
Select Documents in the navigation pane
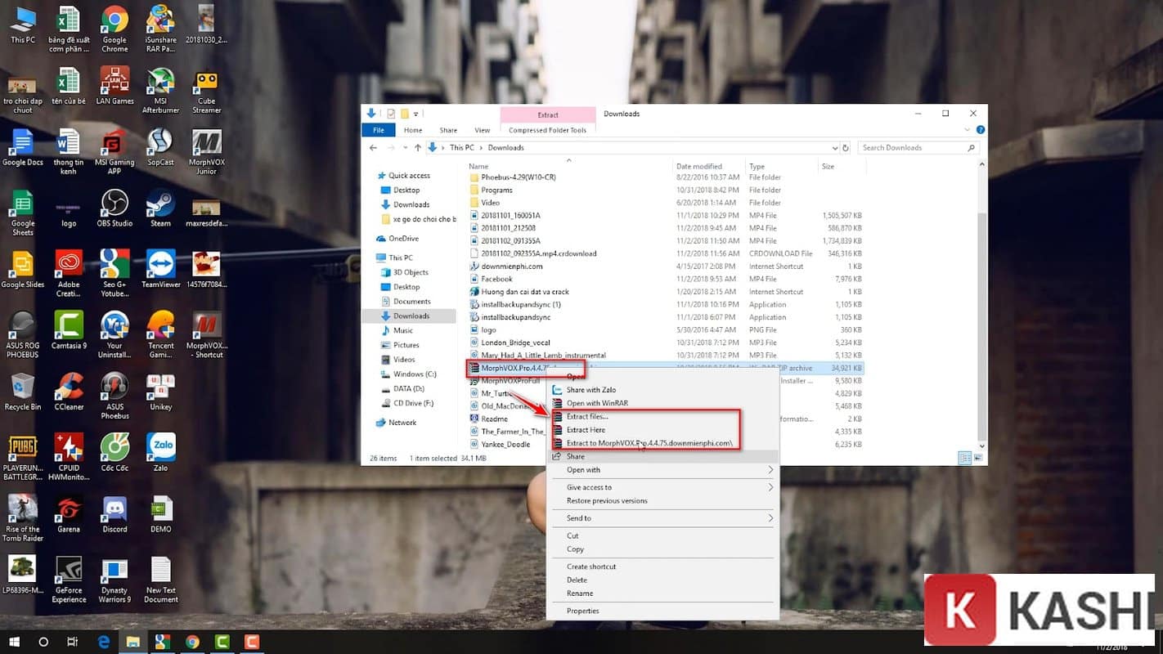411,302
